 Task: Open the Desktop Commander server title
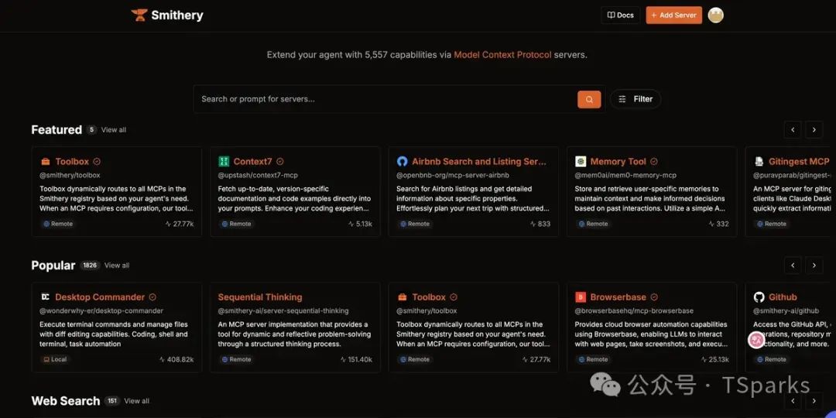(x=100, y=297)
